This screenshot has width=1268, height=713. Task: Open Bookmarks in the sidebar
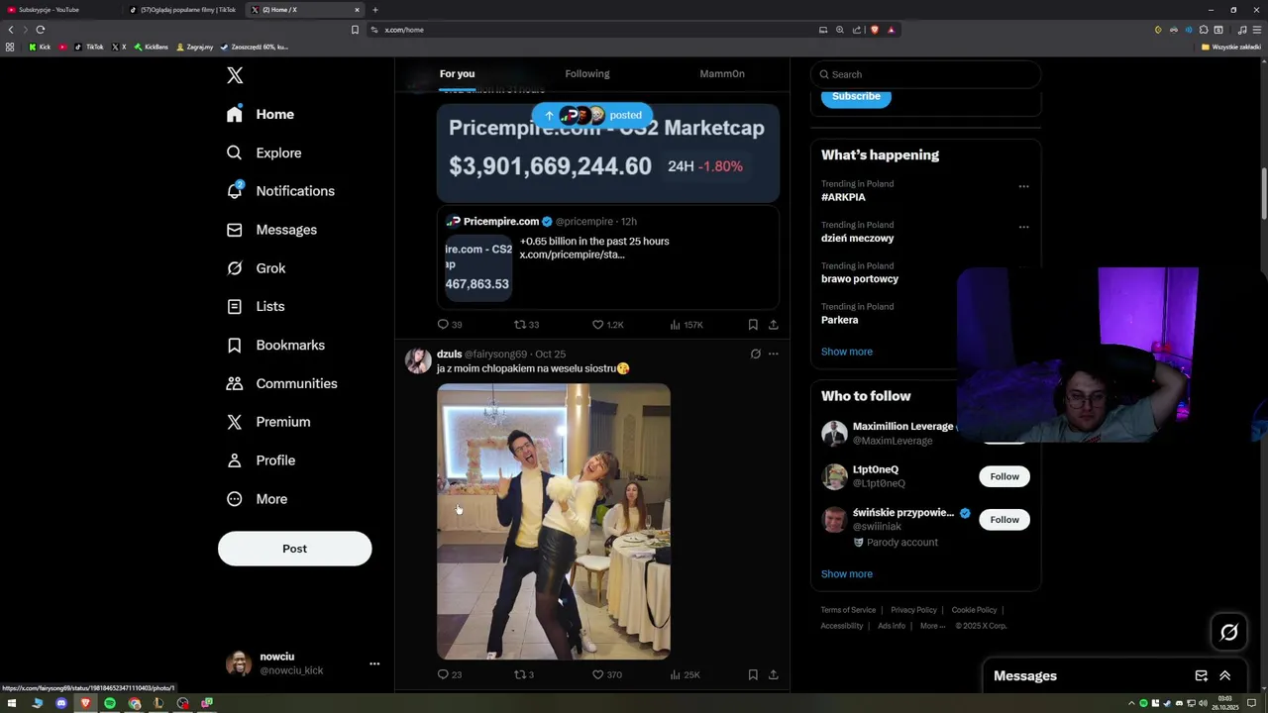click(275, 345)
